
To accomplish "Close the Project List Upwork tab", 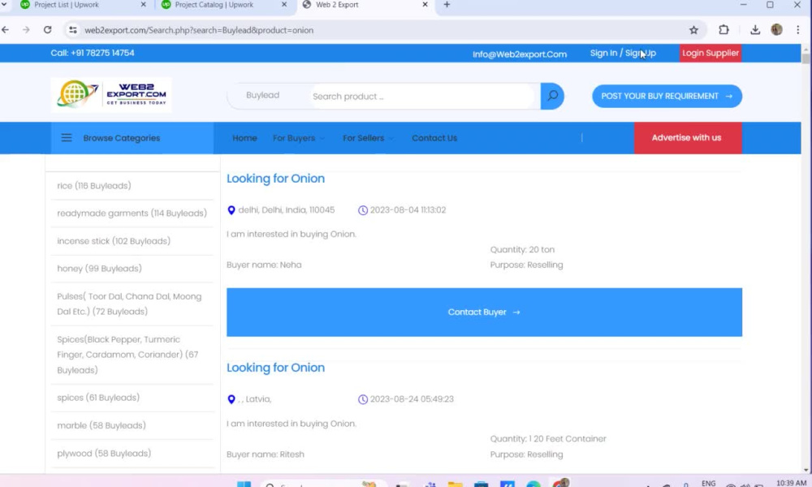I will pyautogui.click(x=144, y=5).
